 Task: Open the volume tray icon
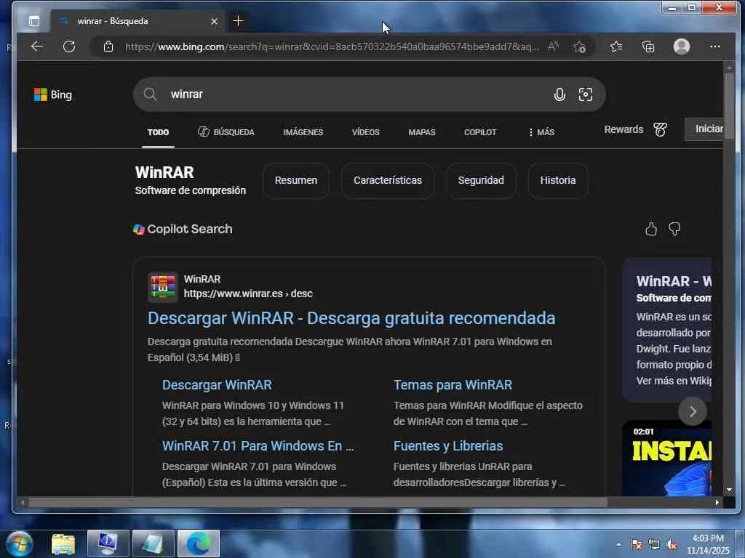pyautogui.click(x=672, y=545)
